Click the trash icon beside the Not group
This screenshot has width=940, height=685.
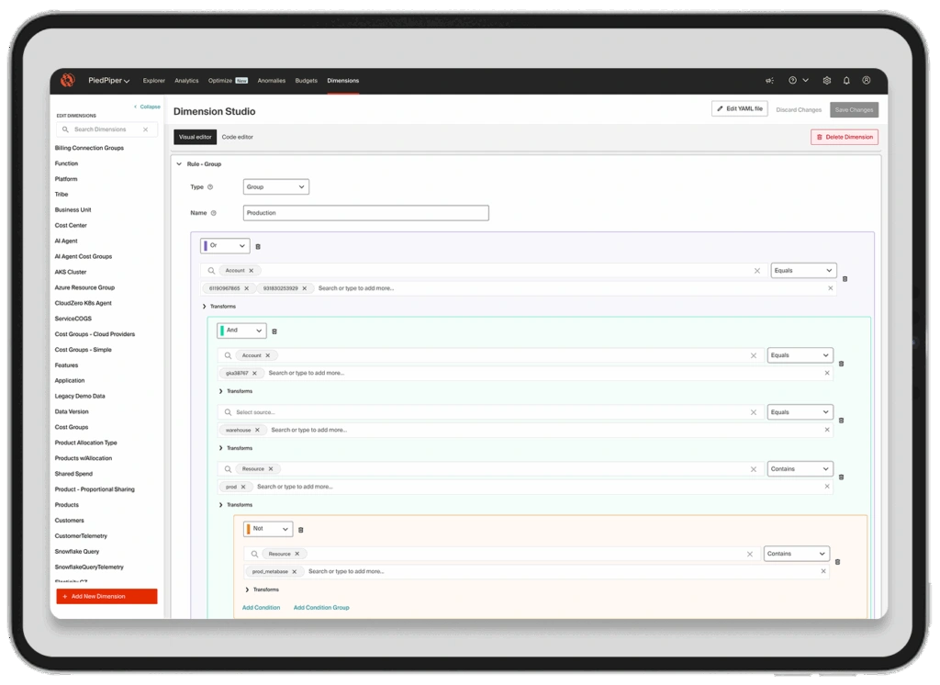click(300, 529)
